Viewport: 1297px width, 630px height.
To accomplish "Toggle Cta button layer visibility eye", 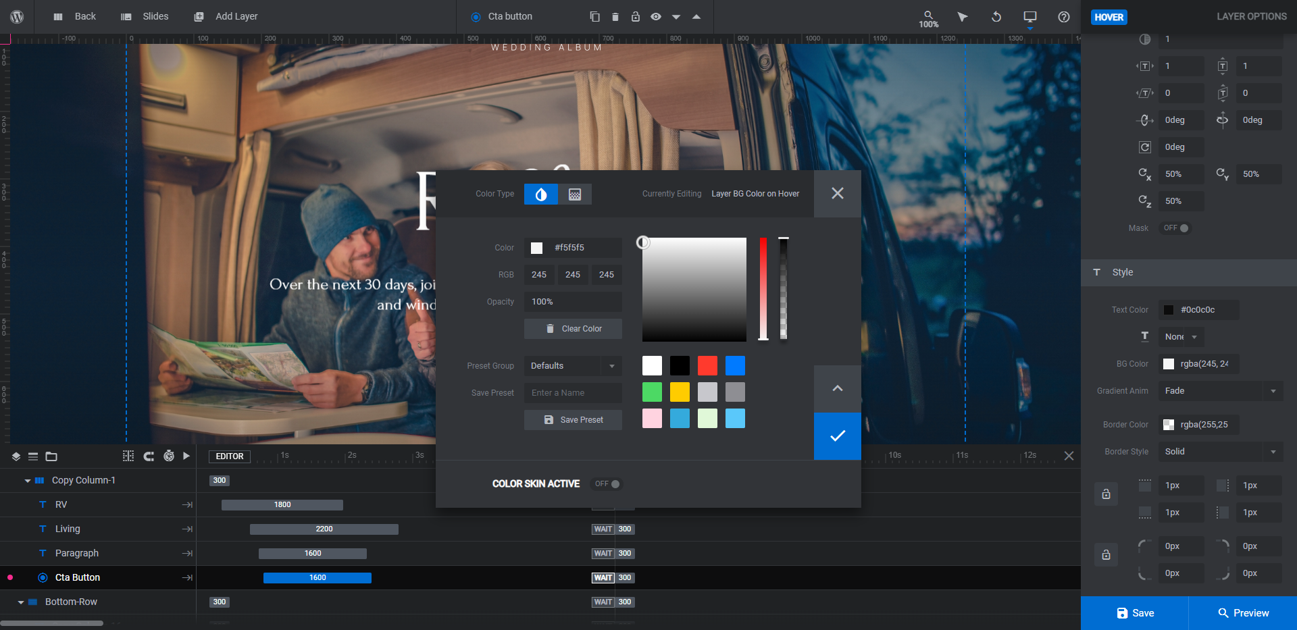I will click(x=656, y=16).
